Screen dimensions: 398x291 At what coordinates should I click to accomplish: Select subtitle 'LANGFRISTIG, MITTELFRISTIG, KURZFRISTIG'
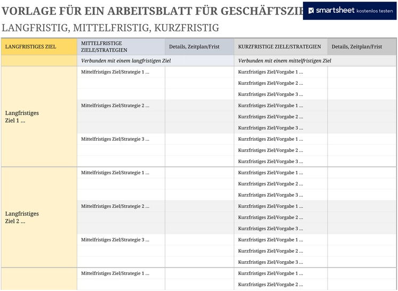coord(110,28)
